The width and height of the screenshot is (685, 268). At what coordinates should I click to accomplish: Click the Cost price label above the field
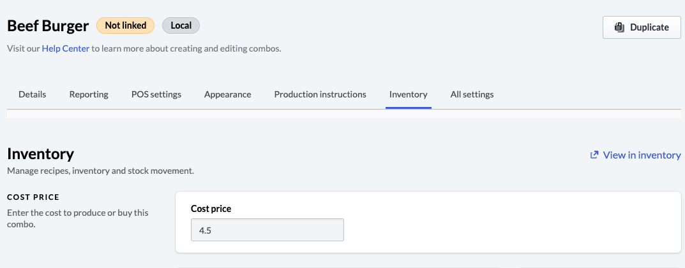pos(211,209)
